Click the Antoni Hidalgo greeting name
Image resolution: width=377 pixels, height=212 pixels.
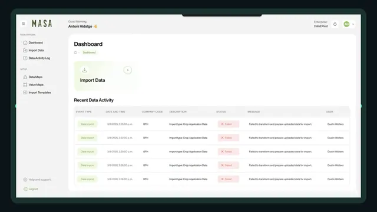coord(80,26)
